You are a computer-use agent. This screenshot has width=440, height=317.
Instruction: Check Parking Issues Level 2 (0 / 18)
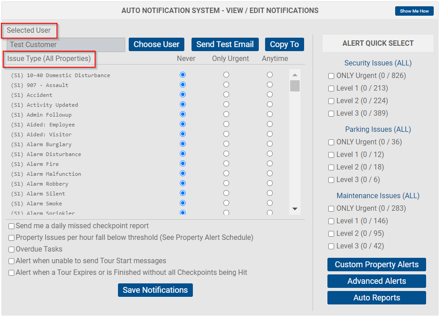331,168
